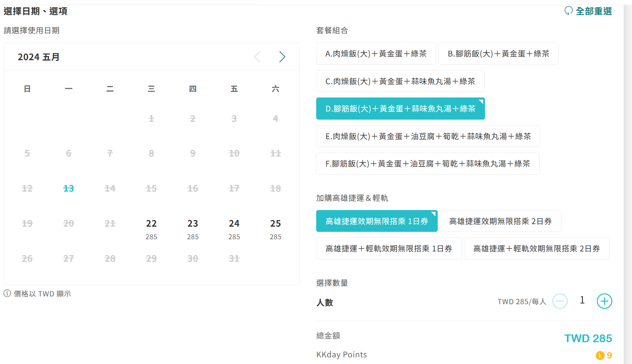Click the TWD 285 total amount
This screenshot has width=632, height=364.
pos(588,338)
